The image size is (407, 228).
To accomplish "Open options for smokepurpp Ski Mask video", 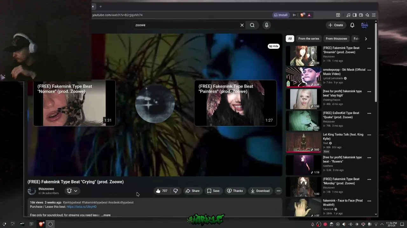I will coord(369,70).
